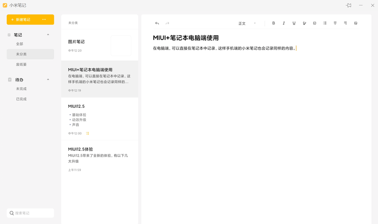This screenshot has width=378, height=224.
Task: Select 全部 in the sidebar
Action: point(20,44)
